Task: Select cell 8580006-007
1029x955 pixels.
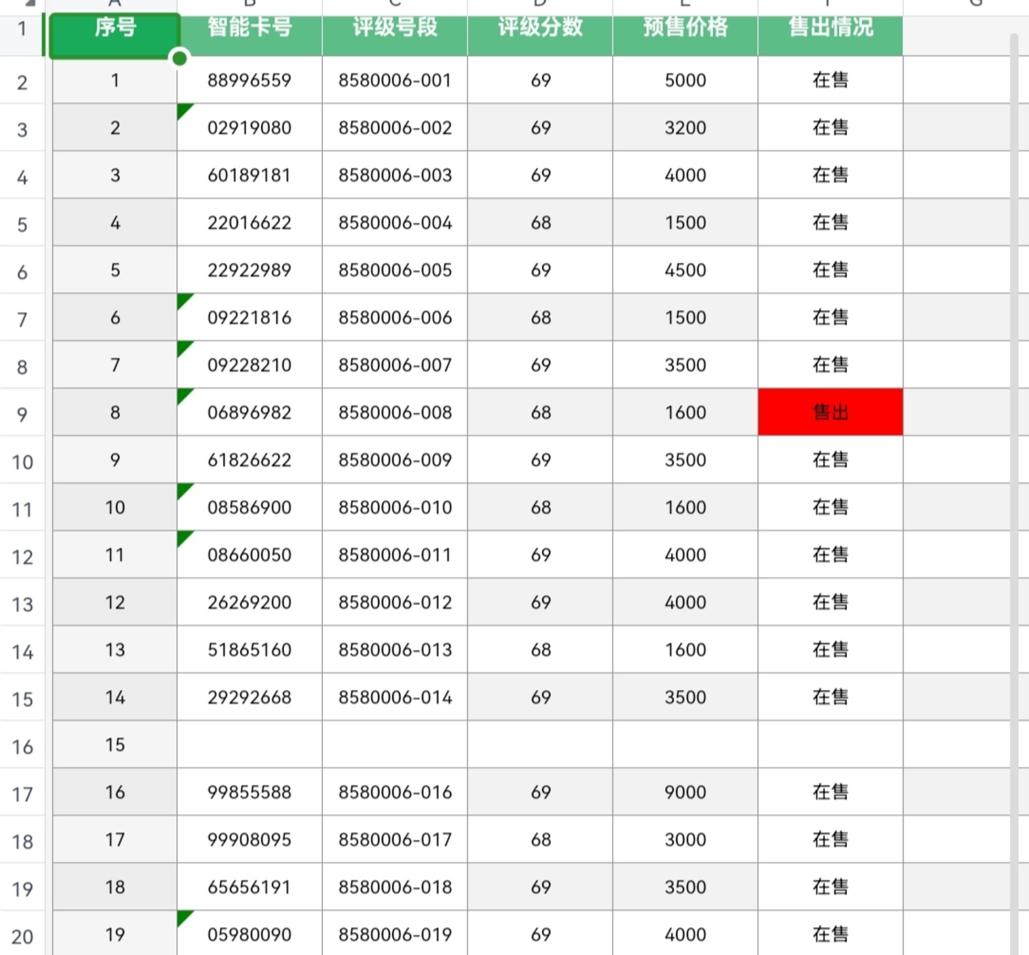Action: [x=395, y=364]
